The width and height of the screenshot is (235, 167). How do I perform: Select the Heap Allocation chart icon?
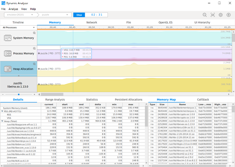click(x=7, y=69)
